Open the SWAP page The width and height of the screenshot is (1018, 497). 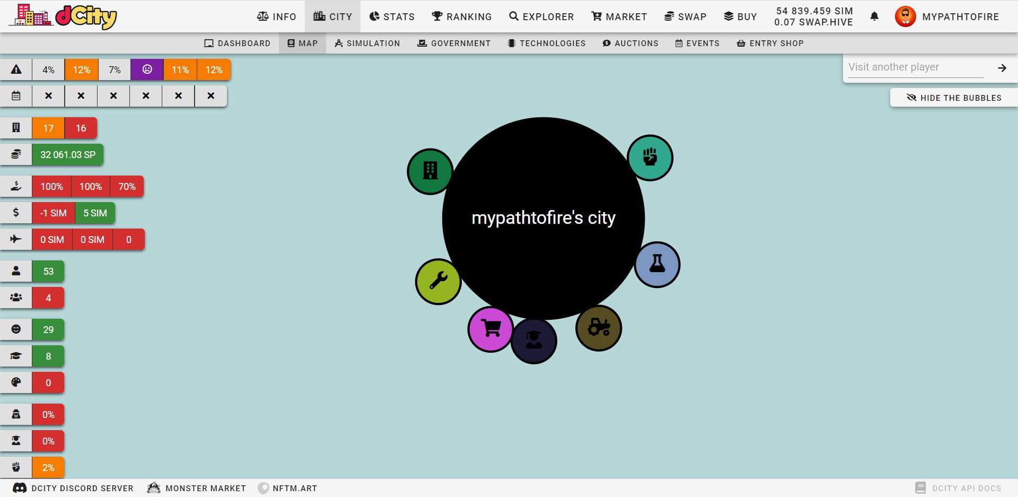tap(685, 16)
